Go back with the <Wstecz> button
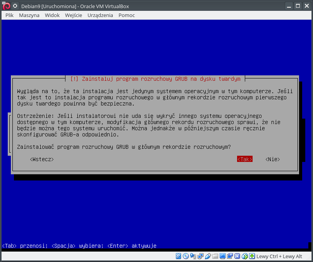 coord(42,159)
